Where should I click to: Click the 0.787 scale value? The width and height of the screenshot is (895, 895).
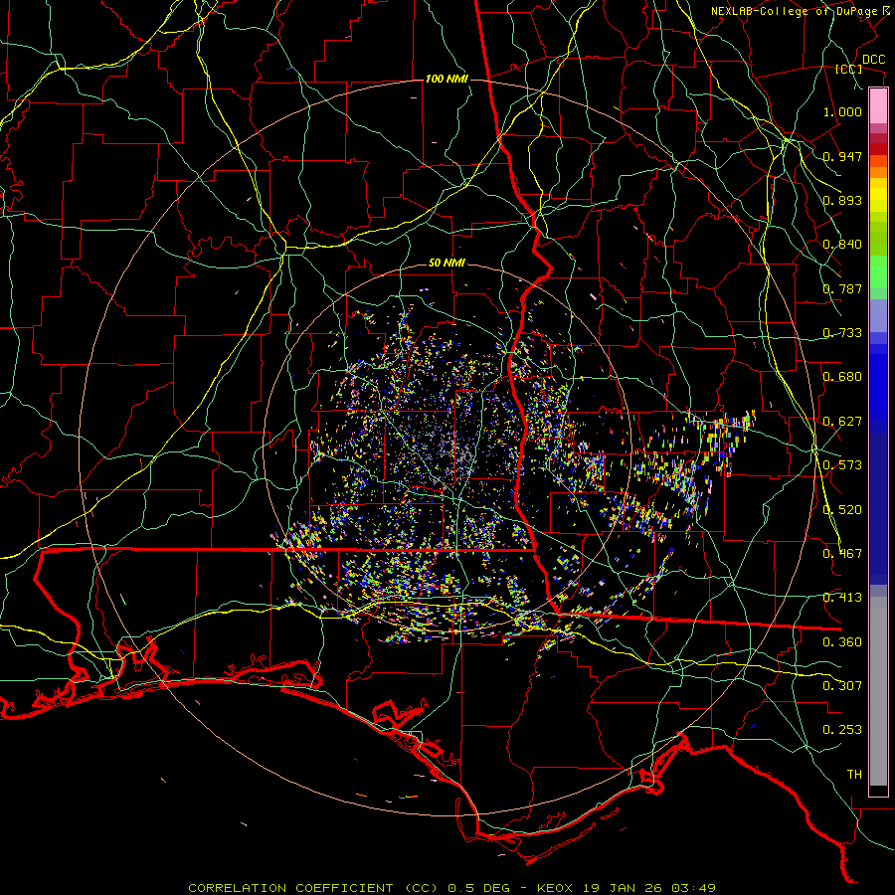click(842, 288)
